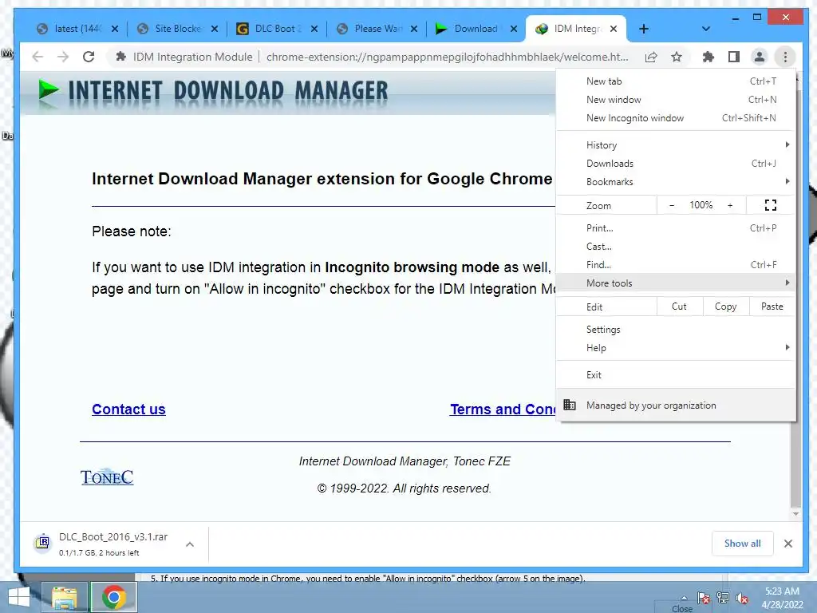Decrease zoom with minus button
Viewport: 817px width, 613px height.
(672, 205)
